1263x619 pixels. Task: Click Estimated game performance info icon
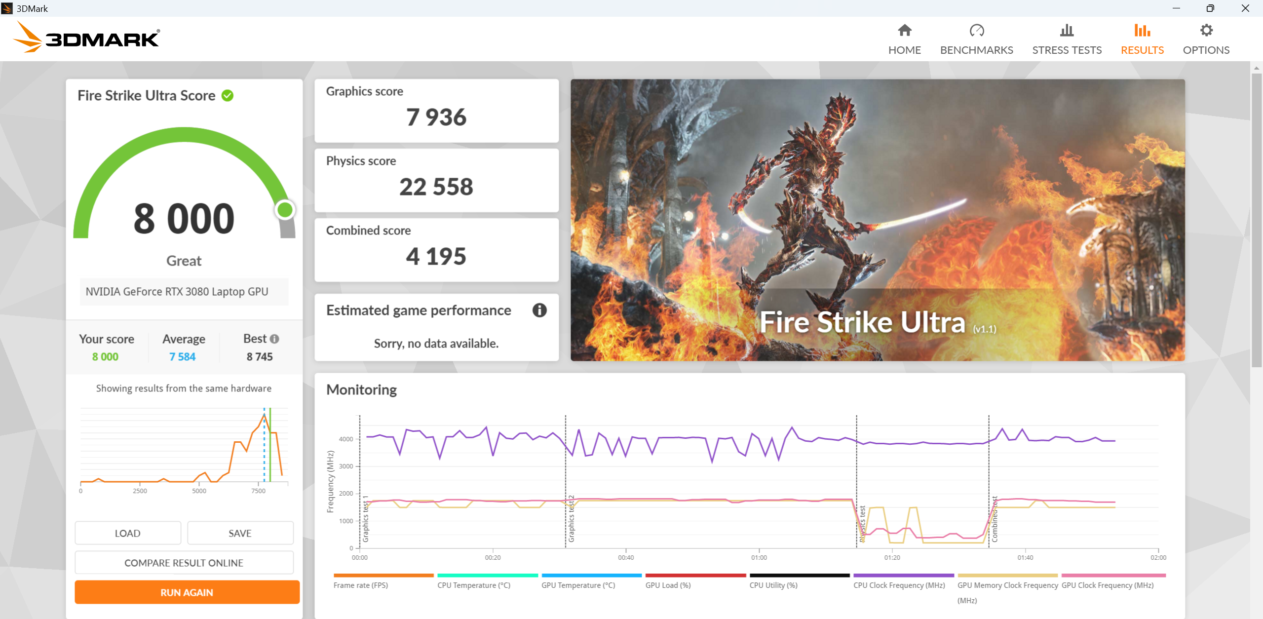(x=539, y=310)
